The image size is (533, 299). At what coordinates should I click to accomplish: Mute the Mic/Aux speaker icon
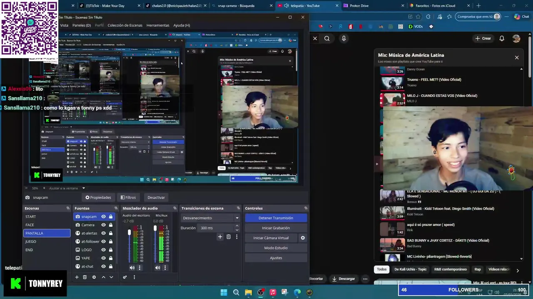point(157,268)
